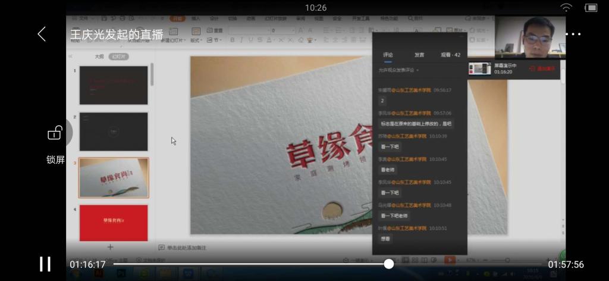609x281 pixels.
Task: Tap the lock screen padlock icon
Action: coord(55,133)
